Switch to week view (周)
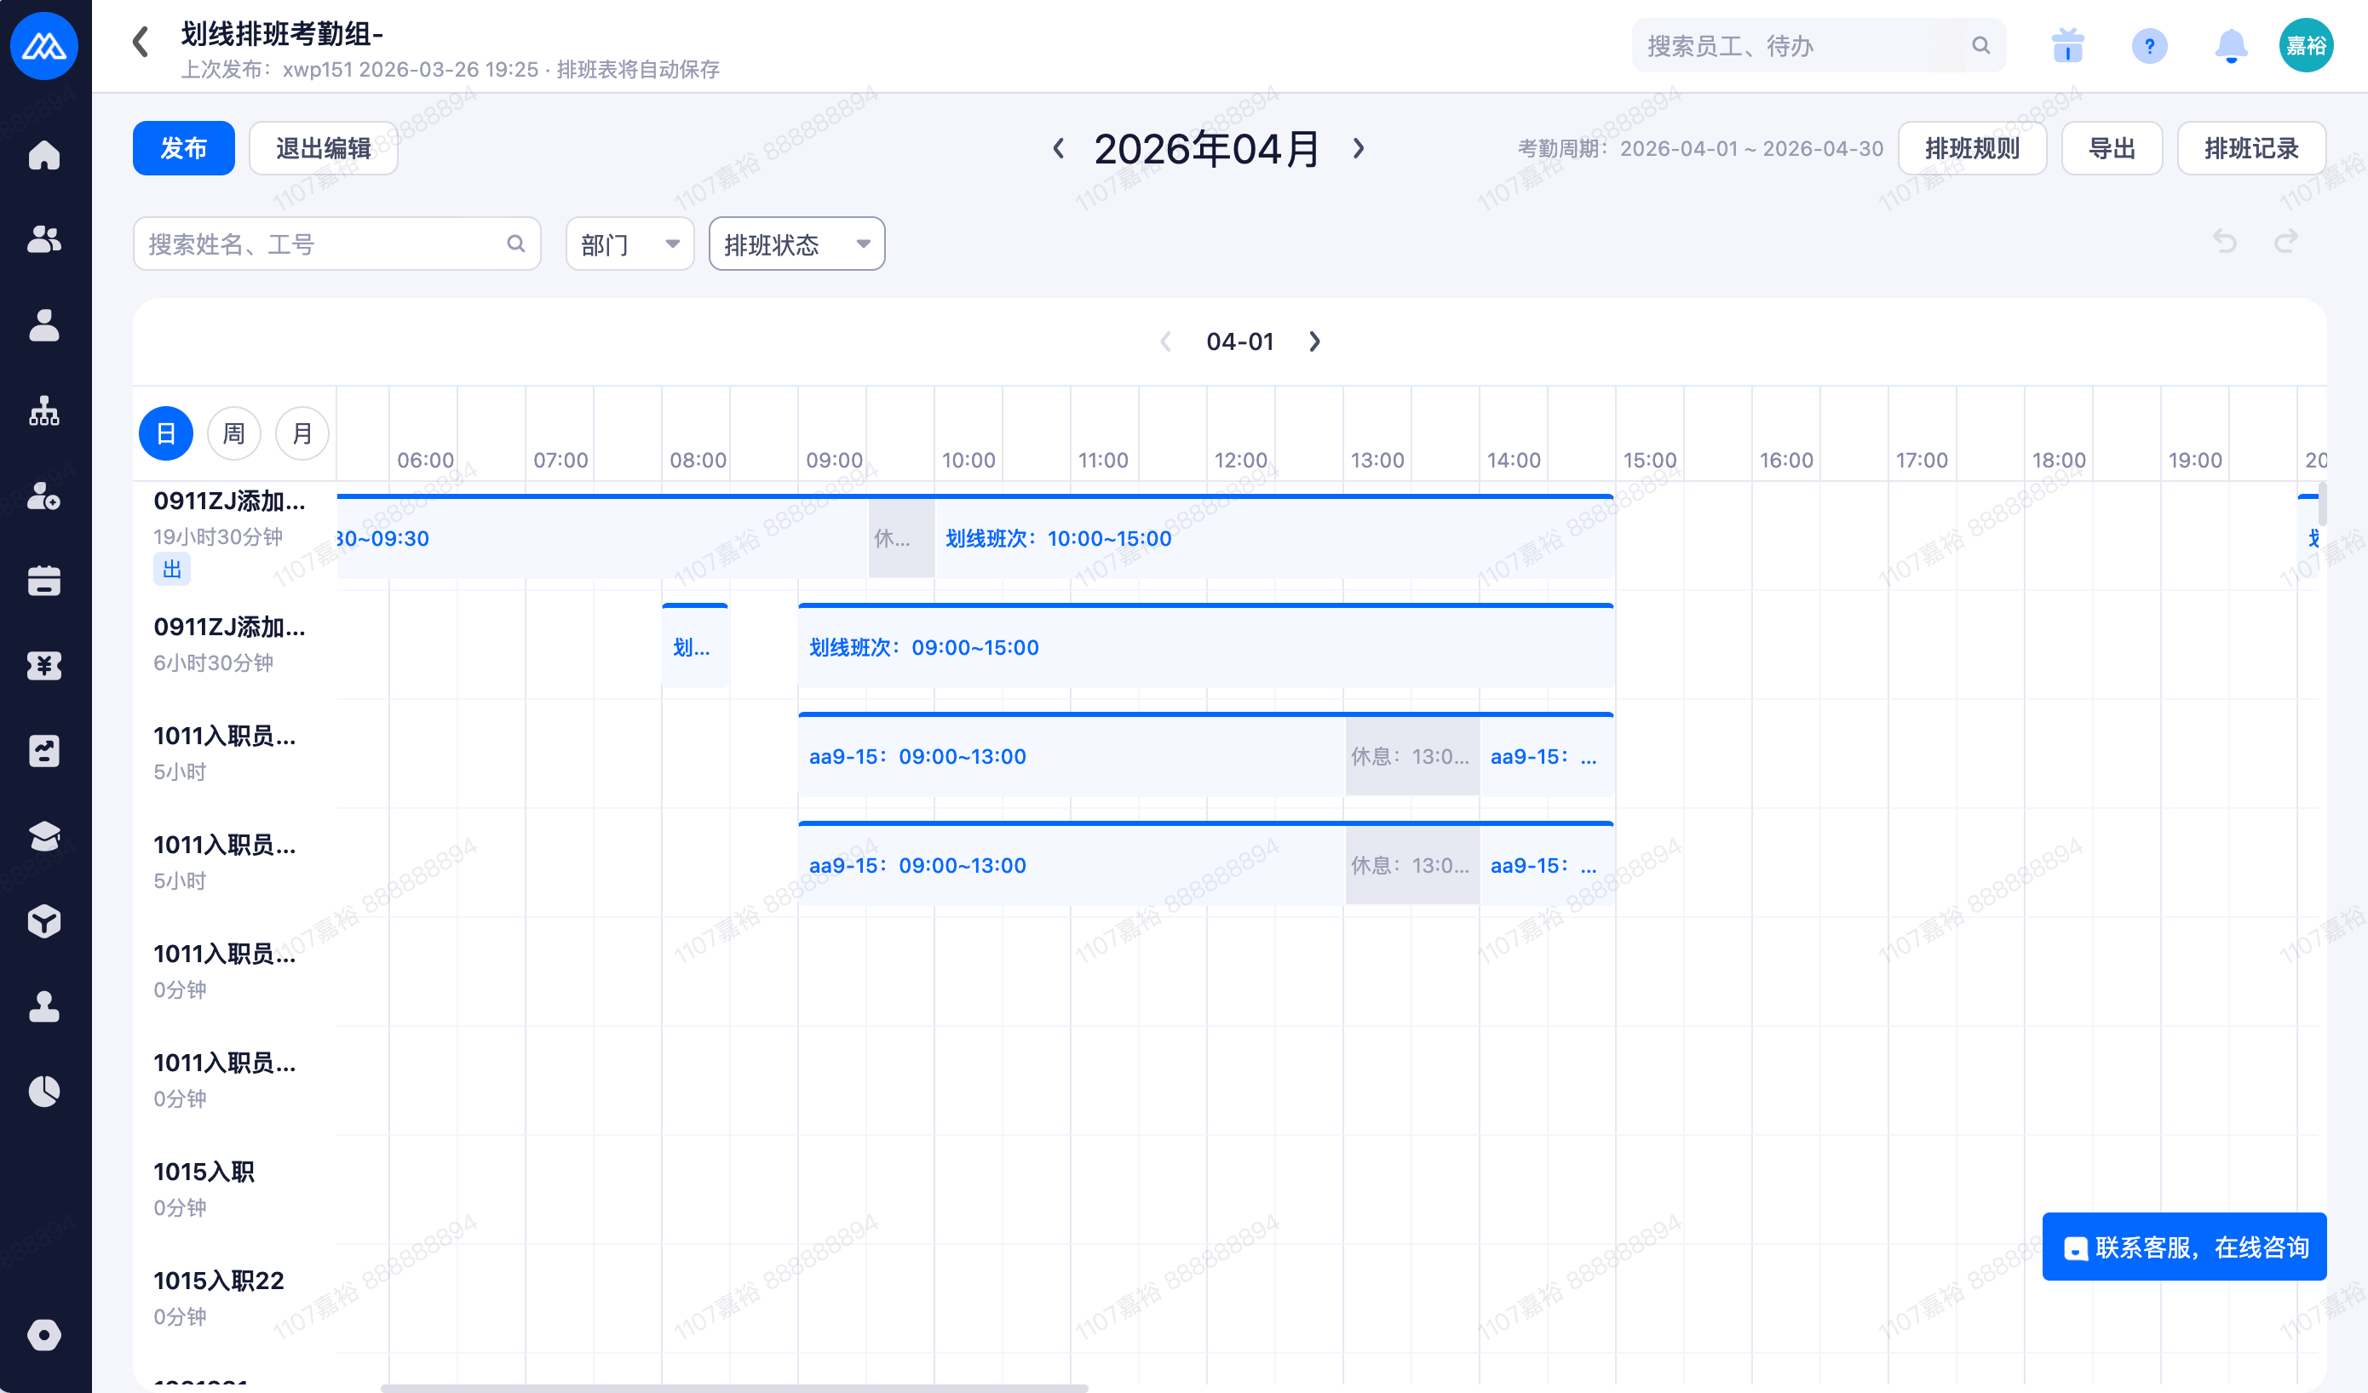 234,433
